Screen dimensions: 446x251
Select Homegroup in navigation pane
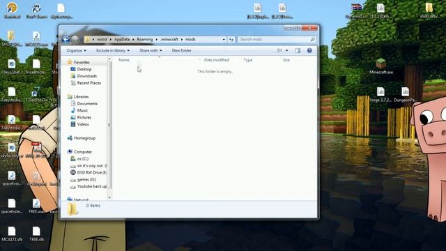pos(84,138)
